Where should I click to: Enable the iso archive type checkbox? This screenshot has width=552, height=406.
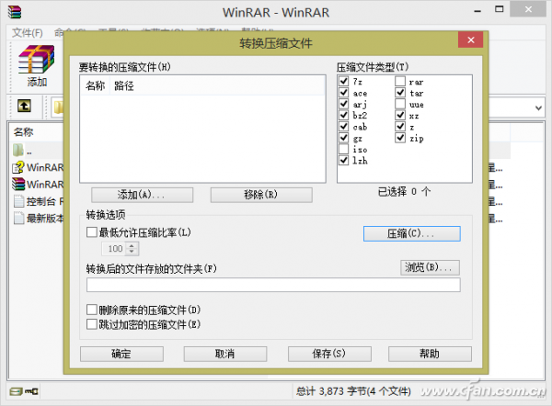[344, 149]
